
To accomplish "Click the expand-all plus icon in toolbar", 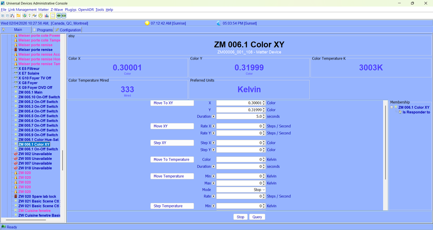I will click(3, 16).
